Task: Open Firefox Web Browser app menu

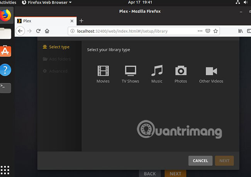Action: tap(47, 2)
